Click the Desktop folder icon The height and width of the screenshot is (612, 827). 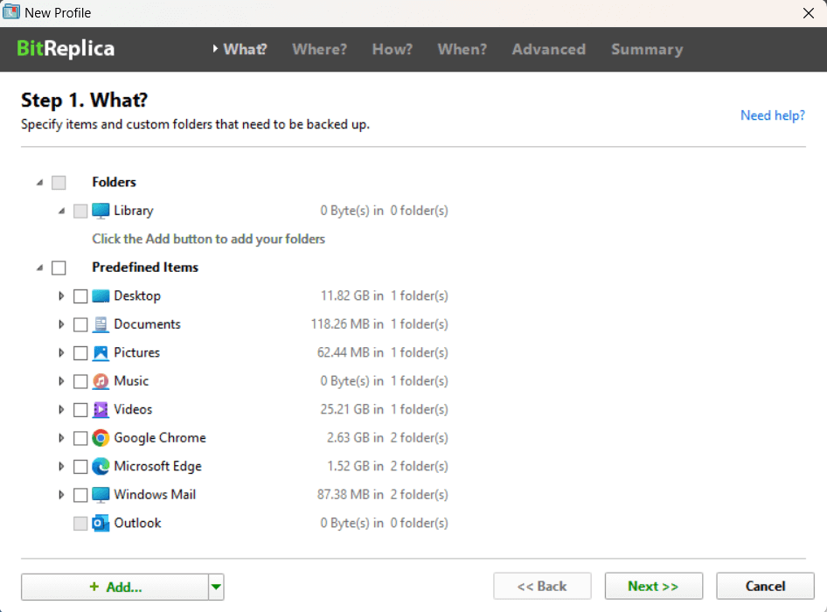(x=101, y=296)
